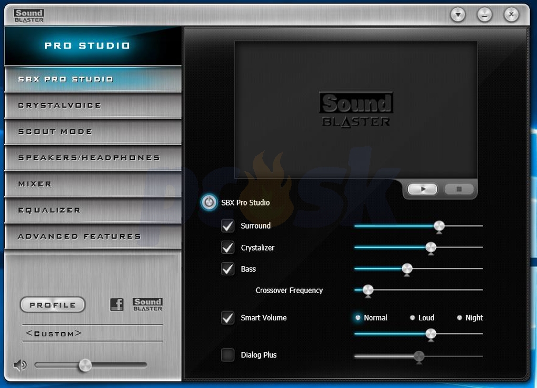
Task: Turn off the Smart Volume checkbox
Action: pyautogui.click(x=228, y=318)
